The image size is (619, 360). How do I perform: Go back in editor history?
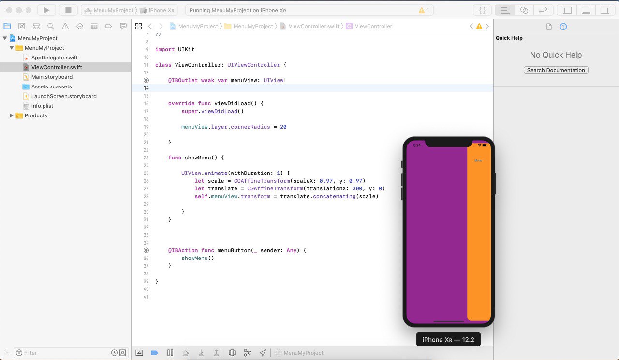150,26
